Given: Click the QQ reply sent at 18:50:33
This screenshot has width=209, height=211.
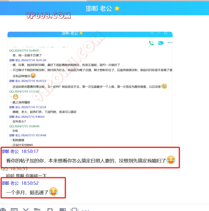Looking at the screenshot, I should click(26, 176).
